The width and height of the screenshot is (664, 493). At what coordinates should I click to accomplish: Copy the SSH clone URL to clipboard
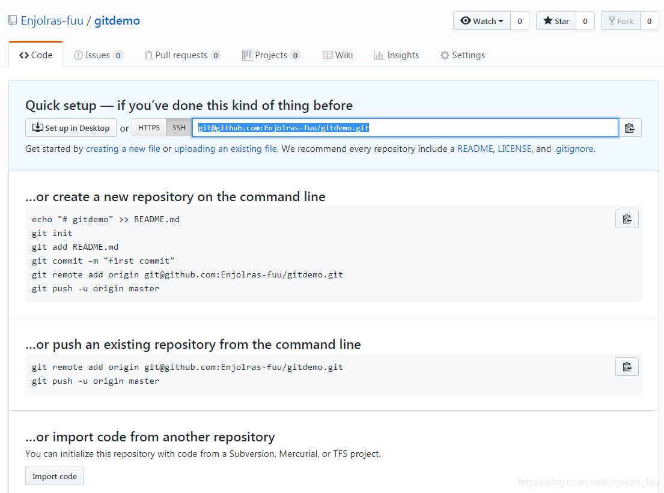point(630,128)
